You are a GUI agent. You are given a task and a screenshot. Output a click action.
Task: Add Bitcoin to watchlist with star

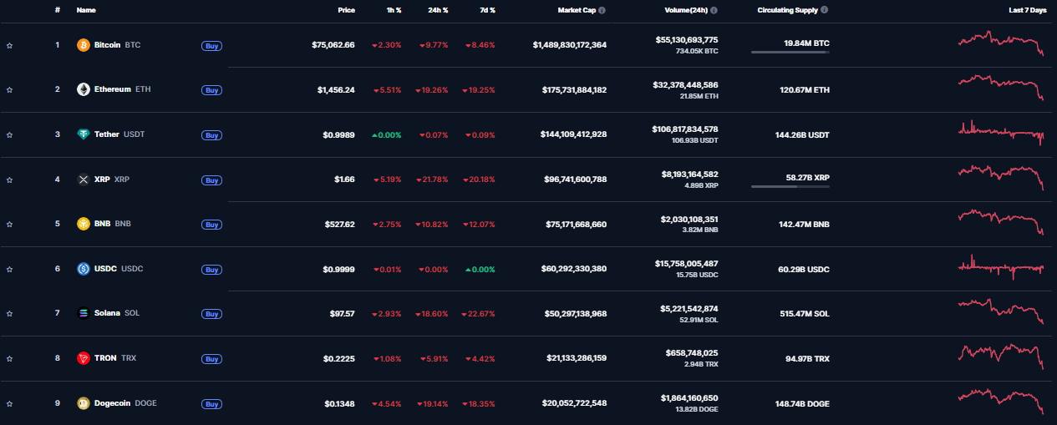[x=9, y=45]
